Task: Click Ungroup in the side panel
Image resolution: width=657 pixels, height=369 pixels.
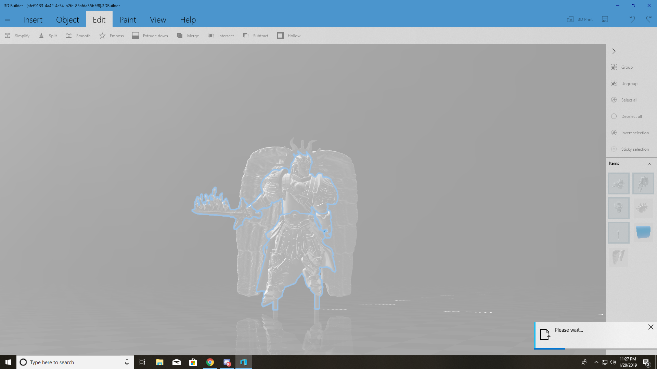Action: pyautogui.click(x=624, y=84)
